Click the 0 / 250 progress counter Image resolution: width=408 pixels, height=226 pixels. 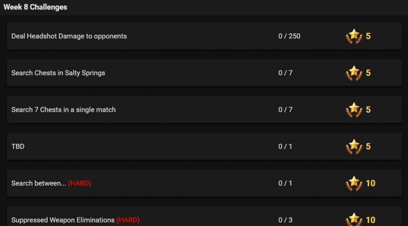click(290, 36)
